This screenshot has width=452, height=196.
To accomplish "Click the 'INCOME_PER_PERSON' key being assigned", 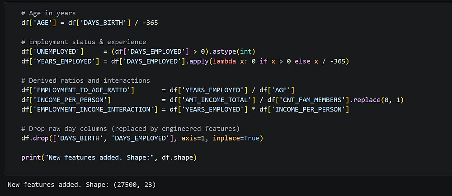I will (68, 100).
